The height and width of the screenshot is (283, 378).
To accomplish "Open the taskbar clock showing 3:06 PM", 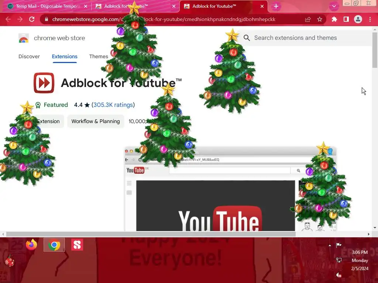I will click(x=360, y=260).
